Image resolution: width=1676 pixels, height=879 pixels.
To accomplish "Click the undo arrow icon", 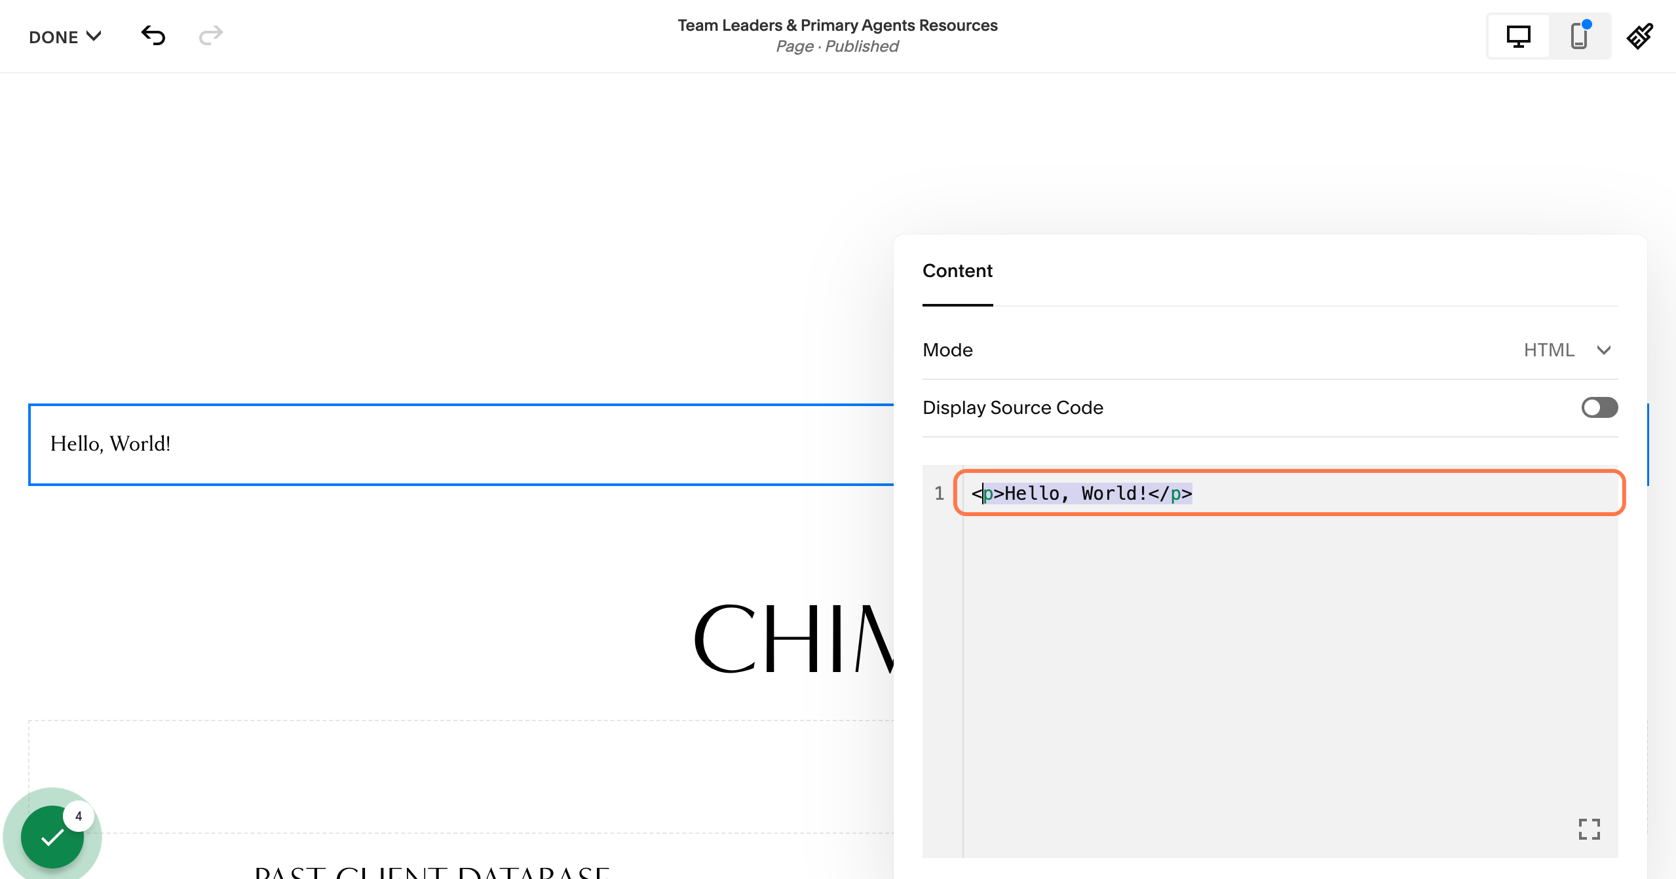I will [153, 35].
